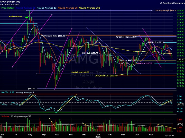Select the Price History legend label
The image size is (185, 138).
pos(8,8)
